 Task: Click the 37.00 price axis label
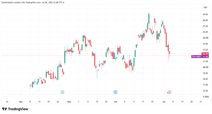click(x=205, y=85)
